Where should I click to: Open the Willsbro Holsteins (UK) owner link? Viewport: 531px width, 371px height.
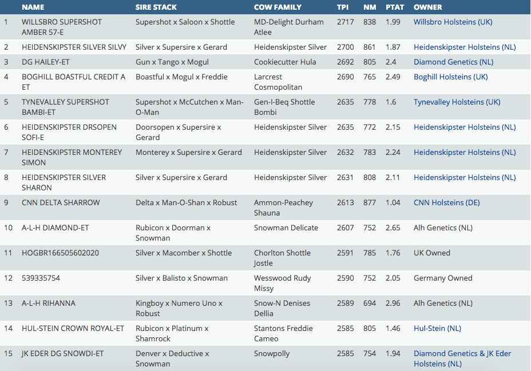[x=453, y=22]
